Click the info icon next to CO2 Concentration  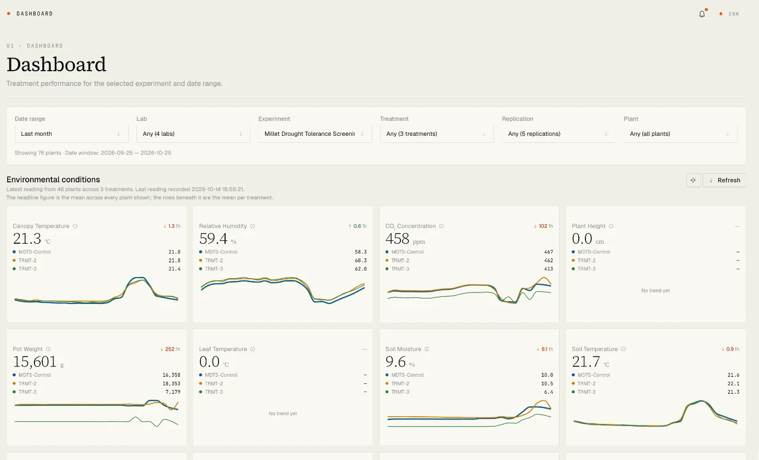441,226
